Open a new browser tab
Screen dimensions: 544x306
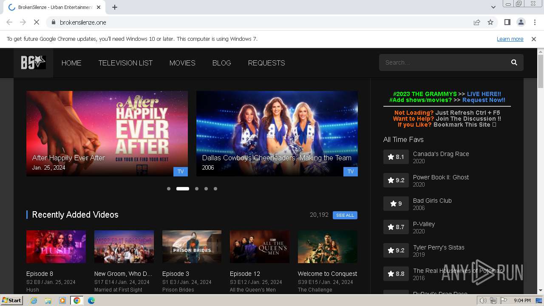[x=115, y=7]
